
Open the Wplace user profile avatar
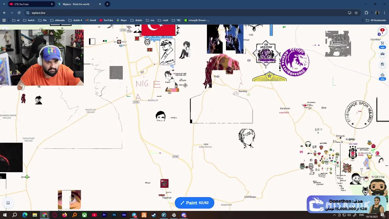tap(382, 31)
